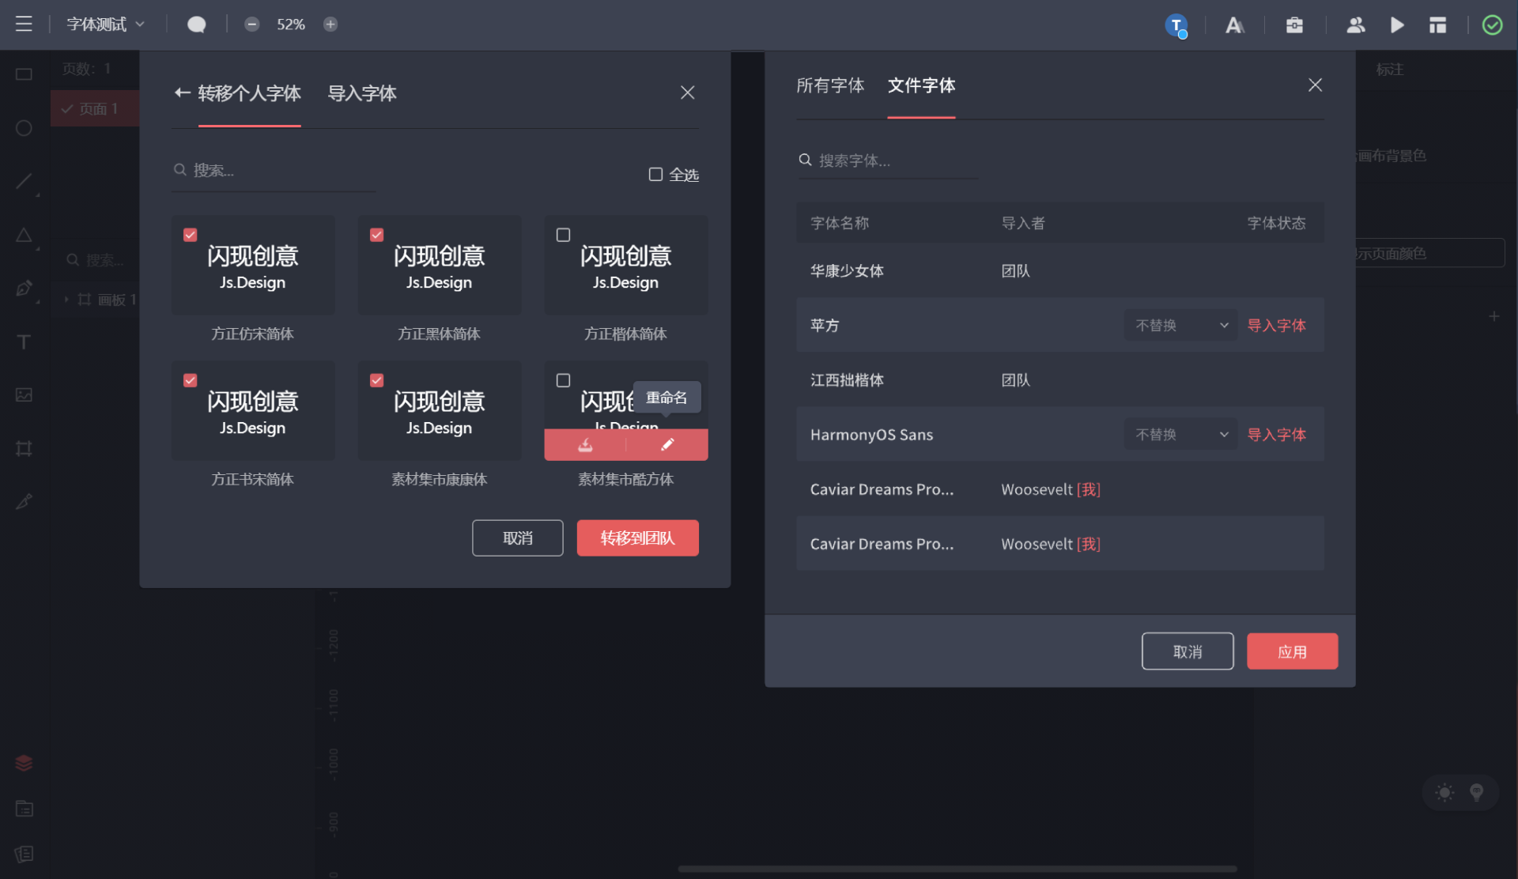Image resolution: width=1518 pixels, height=879 pixels.
Task: Click the back arrow beside 转移个人字体
Action: coord(182,93)
